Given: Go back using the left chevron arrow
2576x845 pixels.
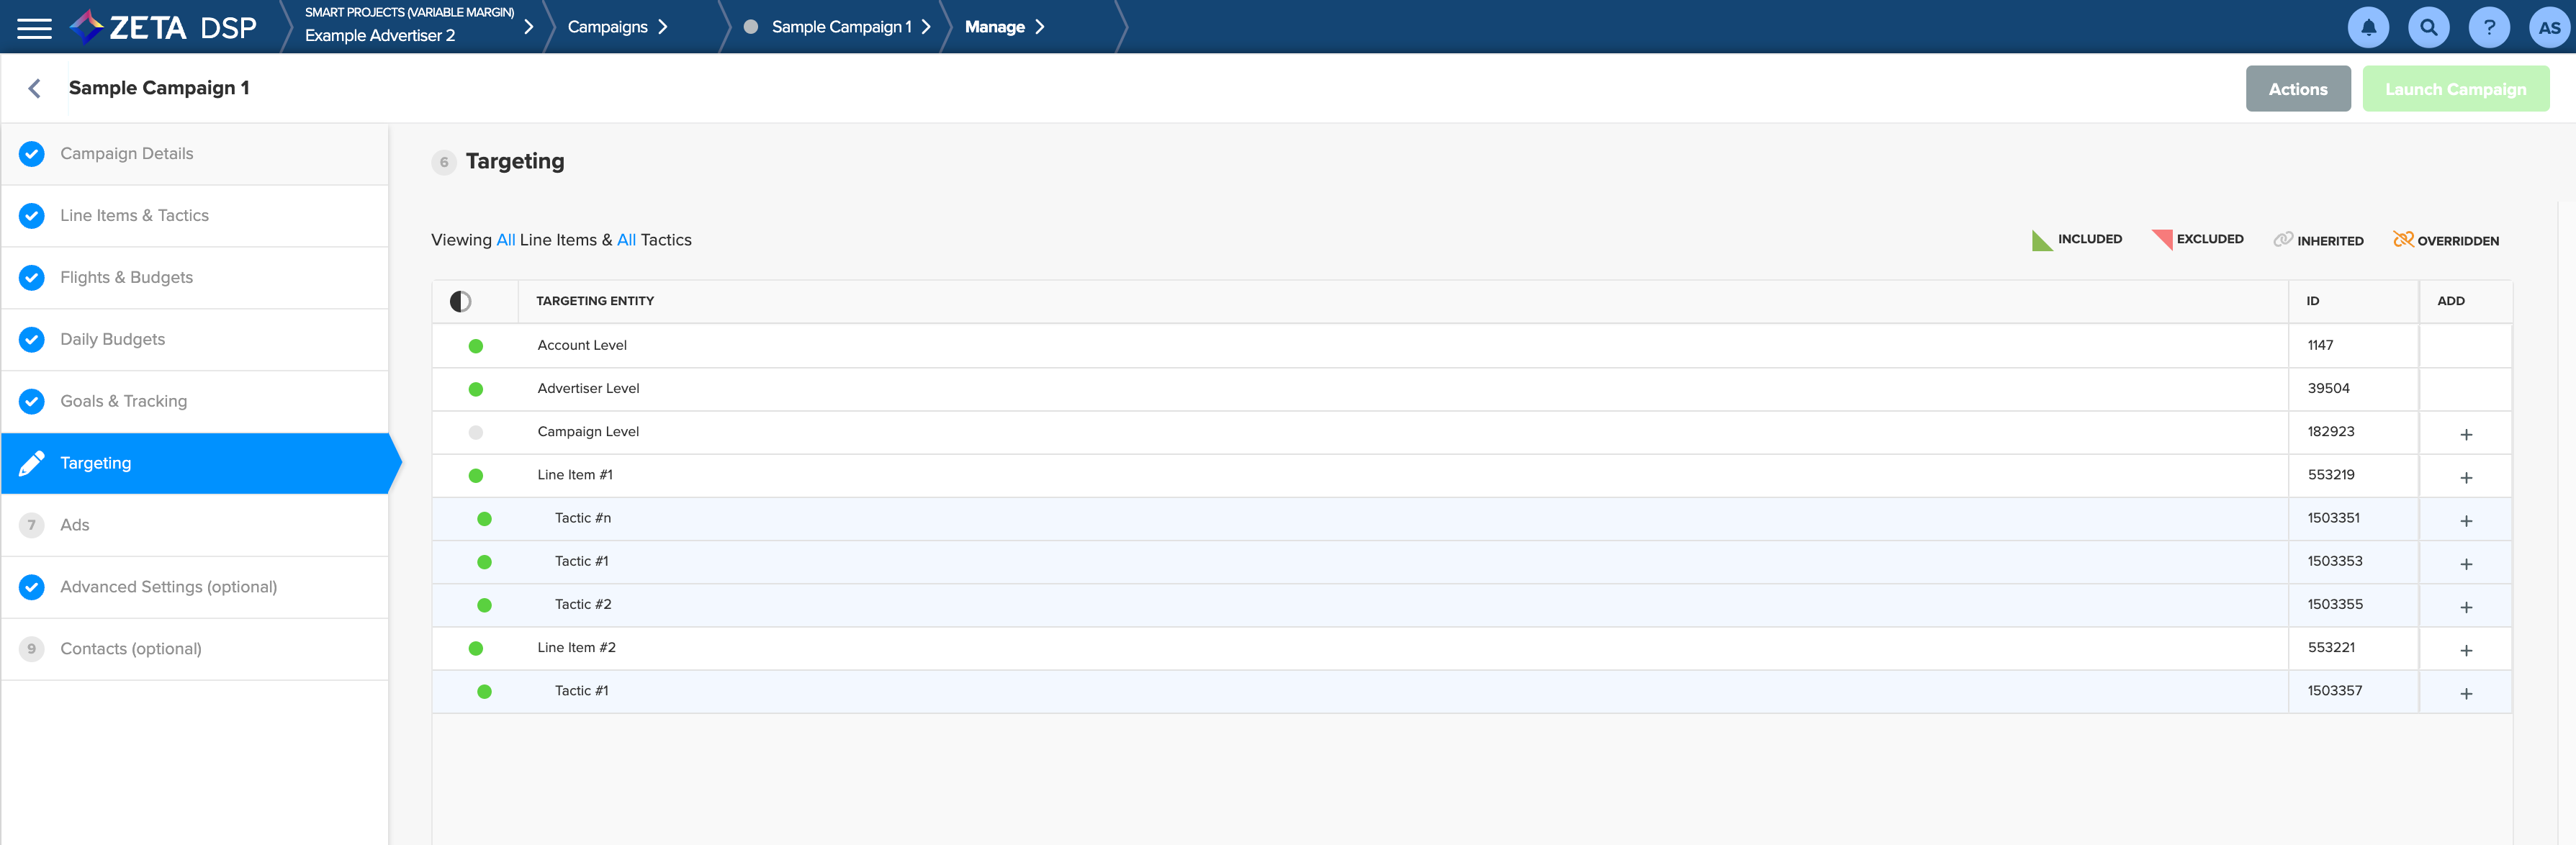Looking at the screenshot, I should click(35, 89).
